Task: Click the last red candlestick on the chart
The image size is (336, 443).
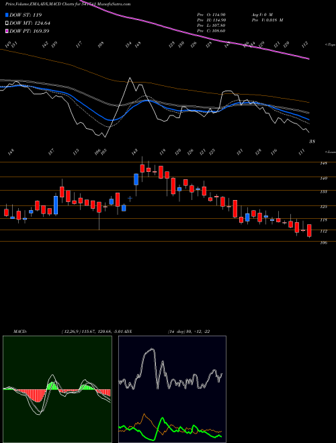Action: (x=309, y=230)
